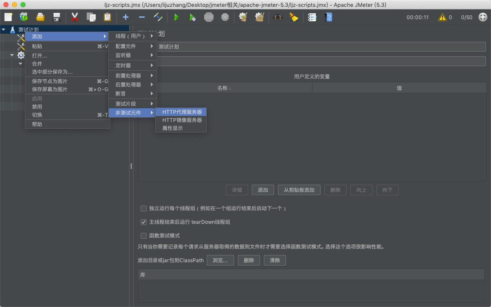Click the Clear All double-broom icon
Image resolution: width=491 pixels, height=307 pixels.
tap(260, 17)
